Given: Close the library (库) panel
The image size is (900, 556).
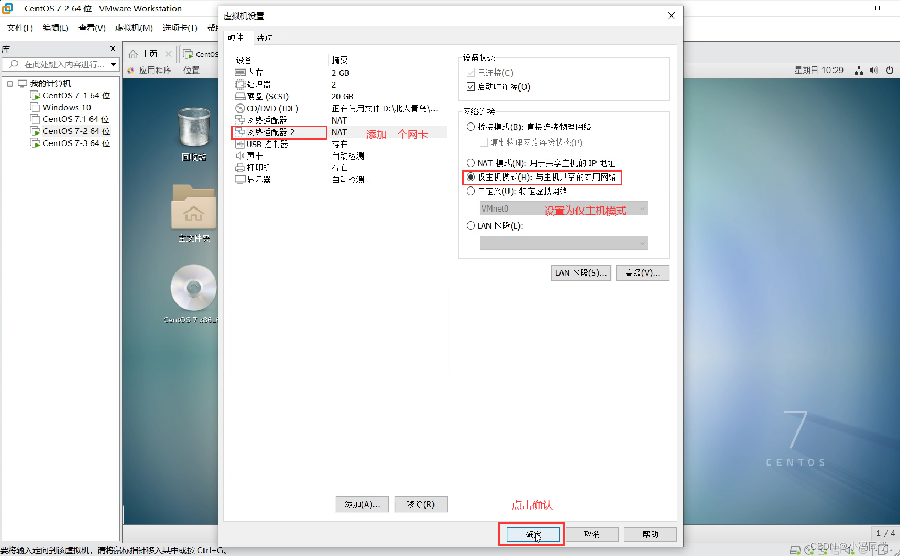Looking at the screenshot, I should [x=113, y=49].
